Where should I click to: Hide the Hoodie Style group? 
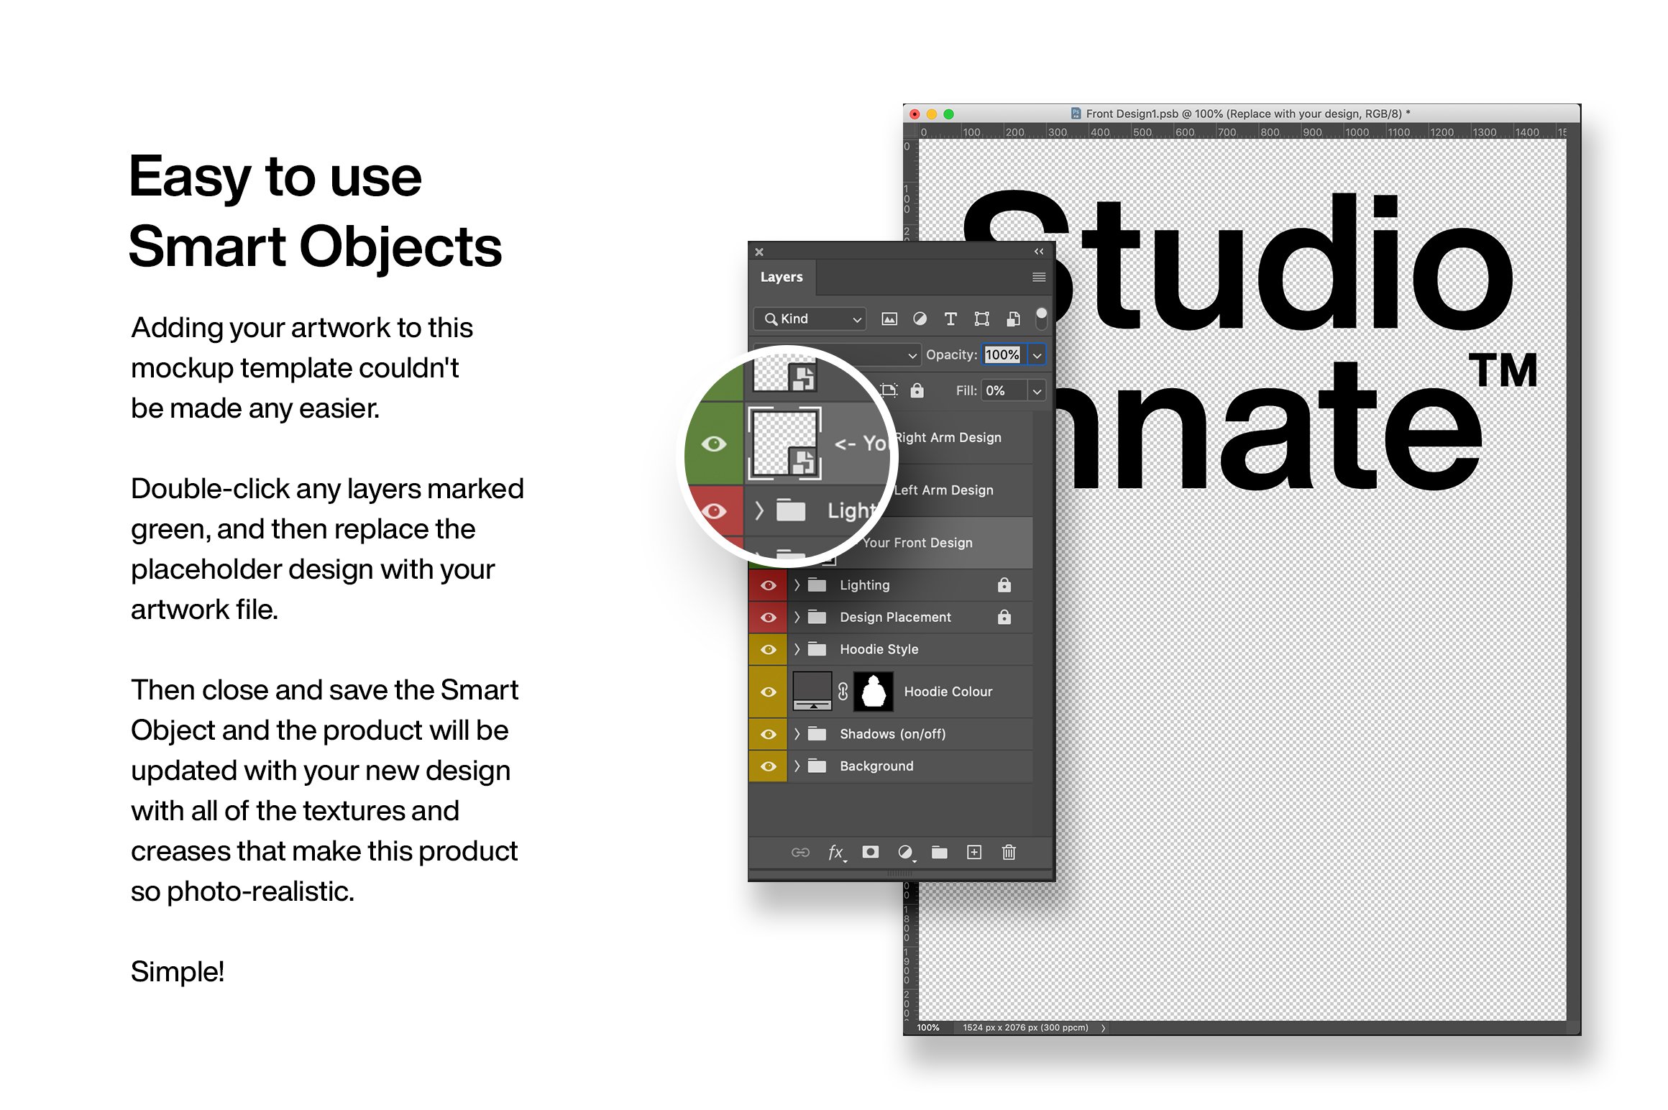(768, 649)
